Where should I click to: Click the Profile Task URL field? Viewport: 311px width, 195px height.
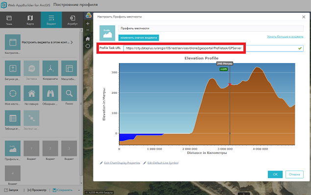pyautogui.click(x=214, y=48)
